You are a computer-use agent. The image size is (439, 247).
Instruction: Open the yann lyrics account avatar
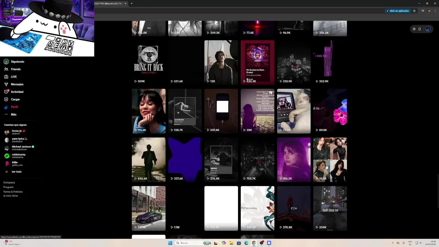point(7,140)
